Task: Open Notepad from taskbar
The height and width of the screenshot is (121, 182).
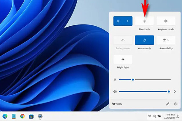Action: point(14,116)
